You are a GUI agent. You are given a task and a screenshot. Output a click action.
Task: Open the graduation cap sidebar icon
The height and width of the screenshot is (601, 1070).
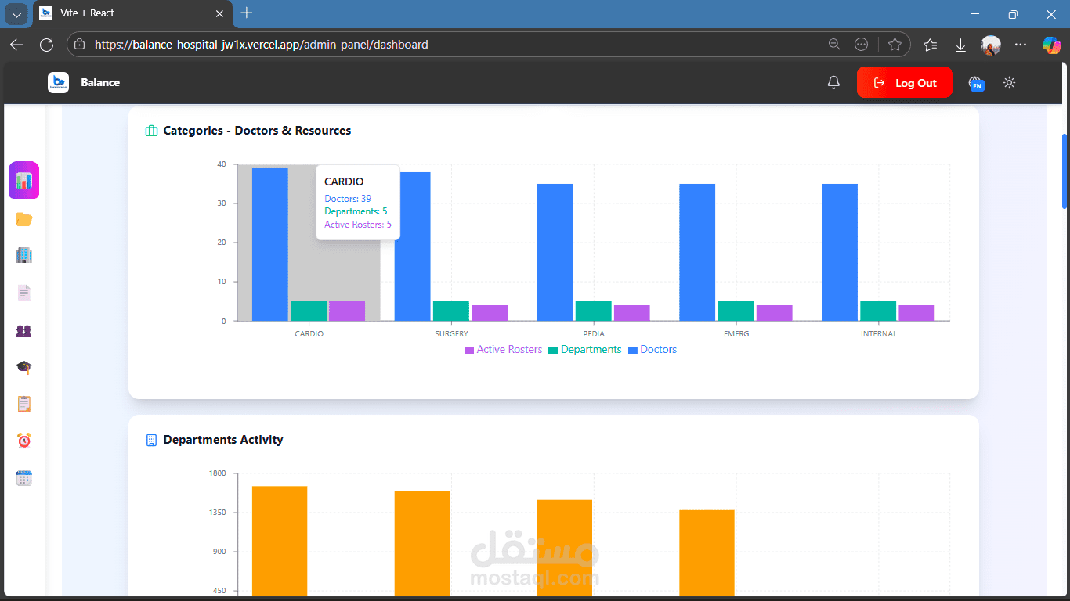23,367
